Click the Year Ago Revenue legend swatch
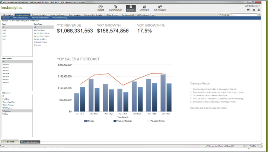Viewport: 268px width, 152px height. coord(115,121)
